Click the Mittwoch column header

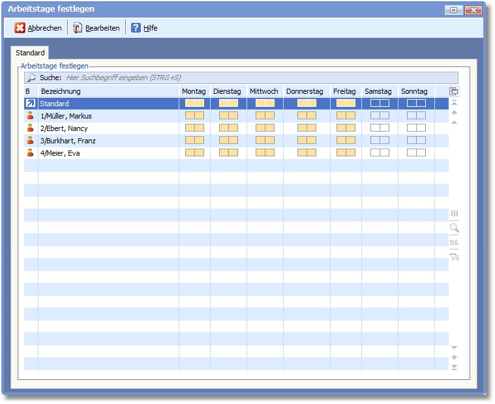263,91
